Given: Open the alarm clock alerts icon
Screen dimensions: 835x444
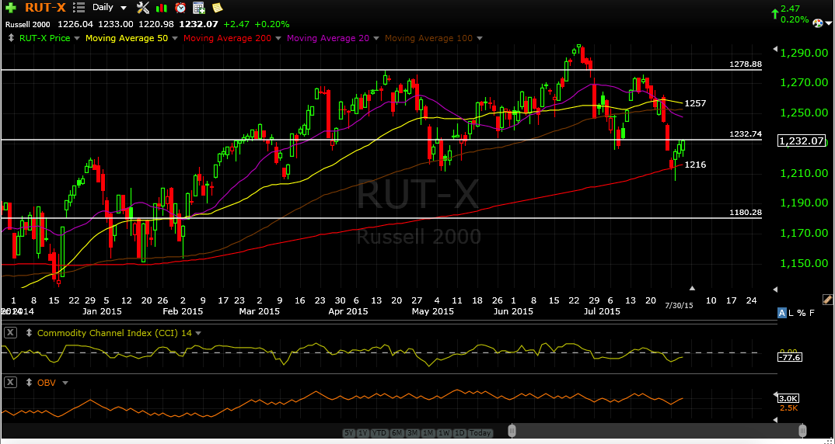Looking at the screenshot, I should pos(180,8).
